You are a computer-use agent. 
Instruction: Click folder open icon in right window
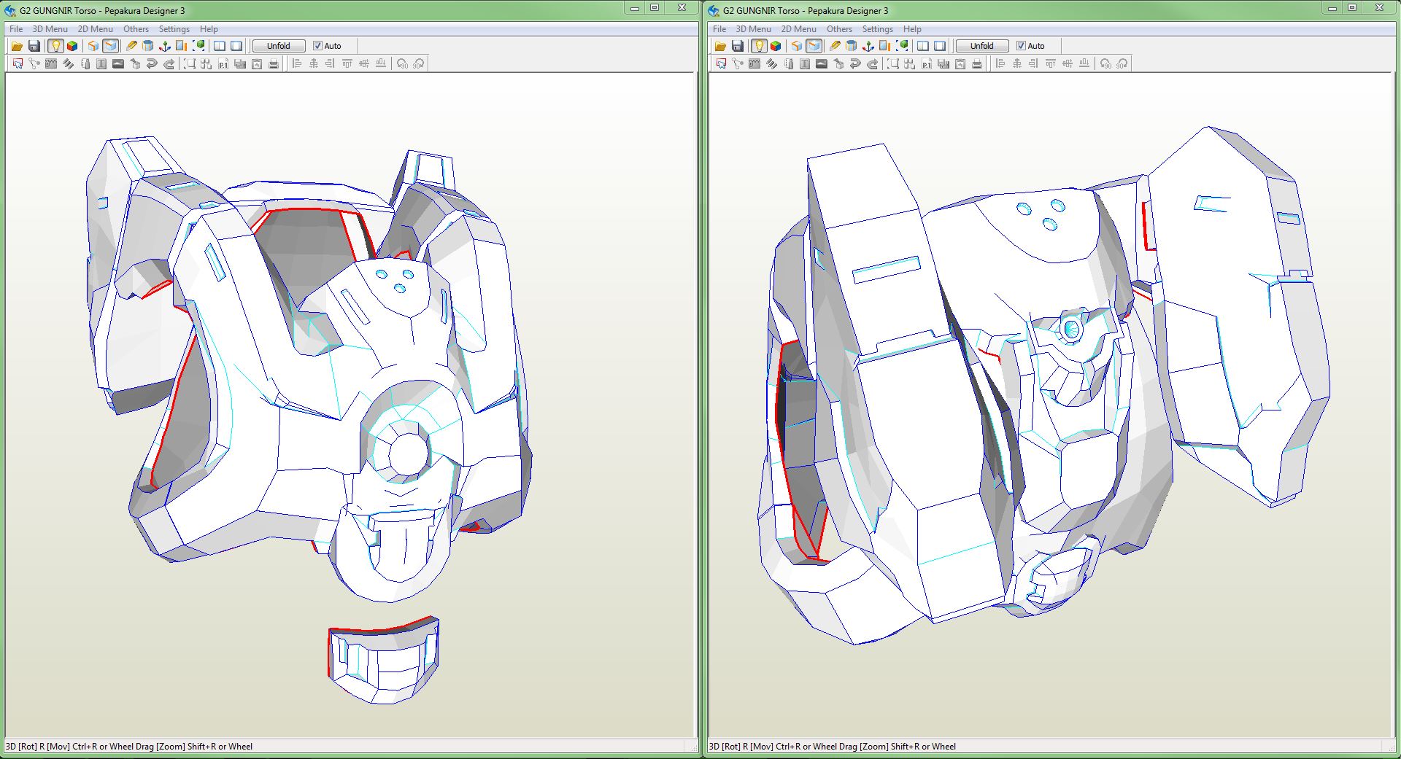(720, 46)
